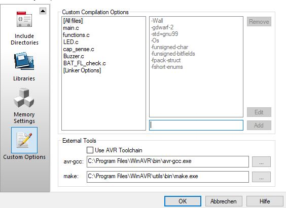The image size is (286, 208).
Task: Open the Libraries book icon
Action: pos(24,61)
